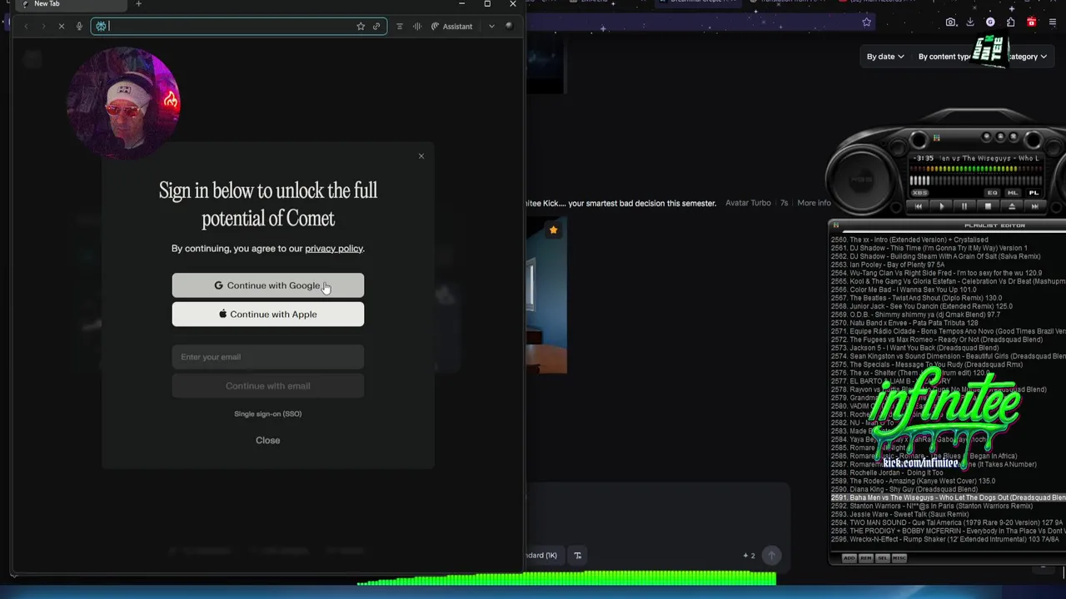The height and width of the screenshot is (599, 1066).
Task: Open extensions puzzle icon in background browser
Action: click(x=1011, y=22)
